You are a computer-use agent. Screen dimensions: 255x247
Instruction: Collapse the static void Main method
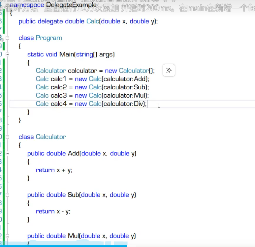(x=7, y=54)
